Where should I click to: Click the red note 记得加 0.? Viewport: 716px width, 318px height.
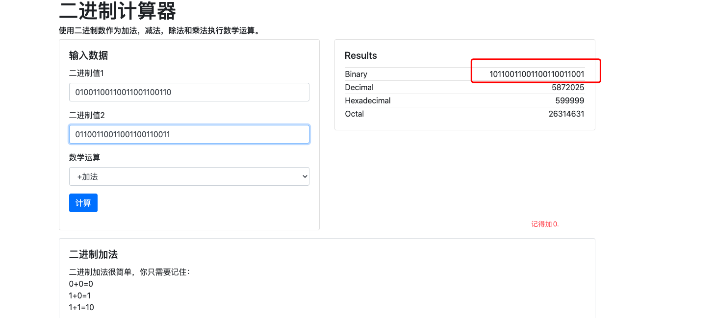click(545, 224)
